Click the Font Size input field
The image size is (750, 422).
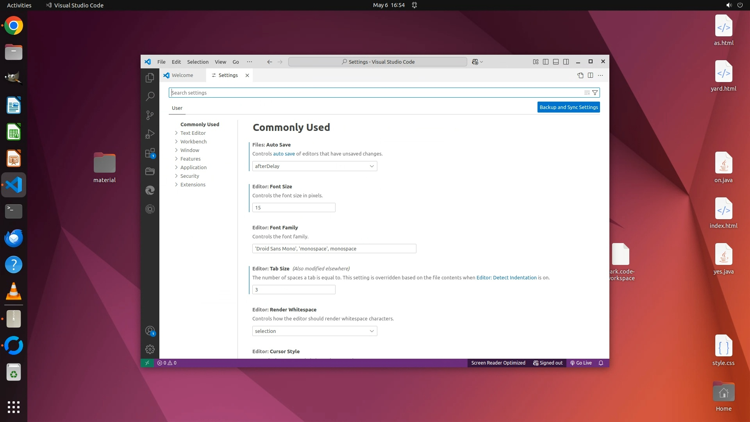(293, 207)
